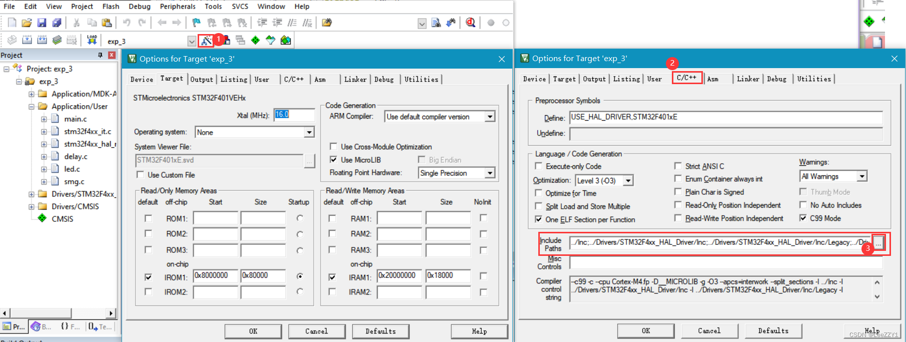The width and height of the screenshot is (906, 342).
Task: Click the Translate file icon
Action: coord(12,40)
